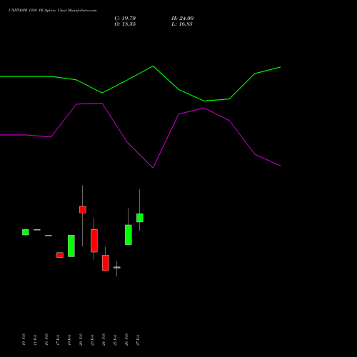Select the 24 Feb date label
The width and height of the screenshot is (357, 357).
pos(104,339)
